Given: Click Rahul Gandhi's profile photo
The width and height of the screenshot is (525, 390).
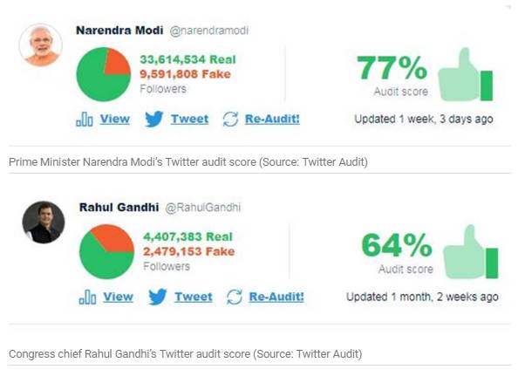Looking at the screenshot, I should pyautogui.click(x=43, y=222).
